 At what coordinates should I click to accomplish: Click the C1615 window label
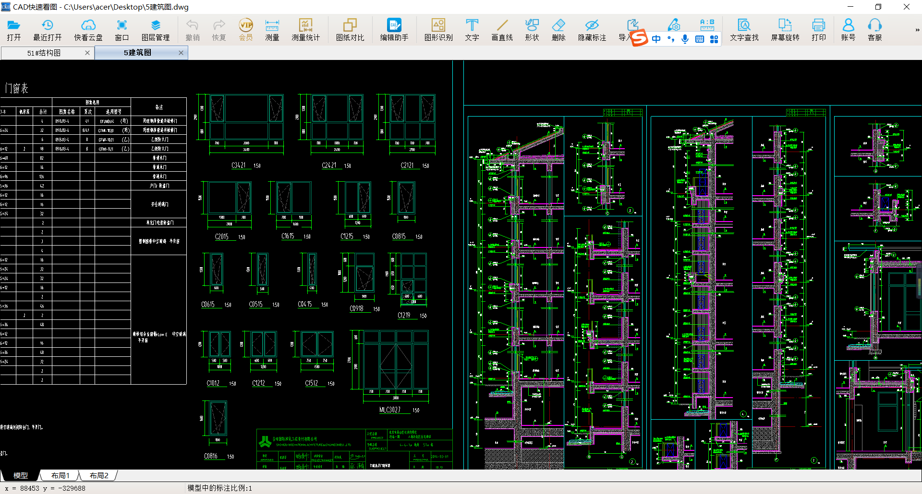point(288,236)
